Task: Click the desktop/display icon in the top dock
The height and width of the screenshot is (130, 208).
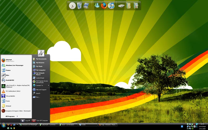Action: [86, 6]
